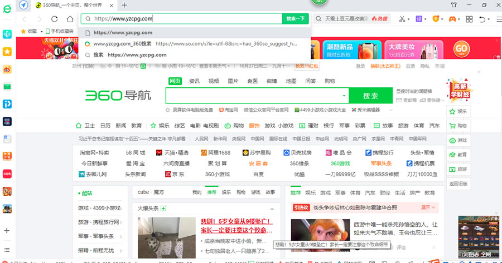Open the 淘宝网·特卖 link

[x=94, y=153]
